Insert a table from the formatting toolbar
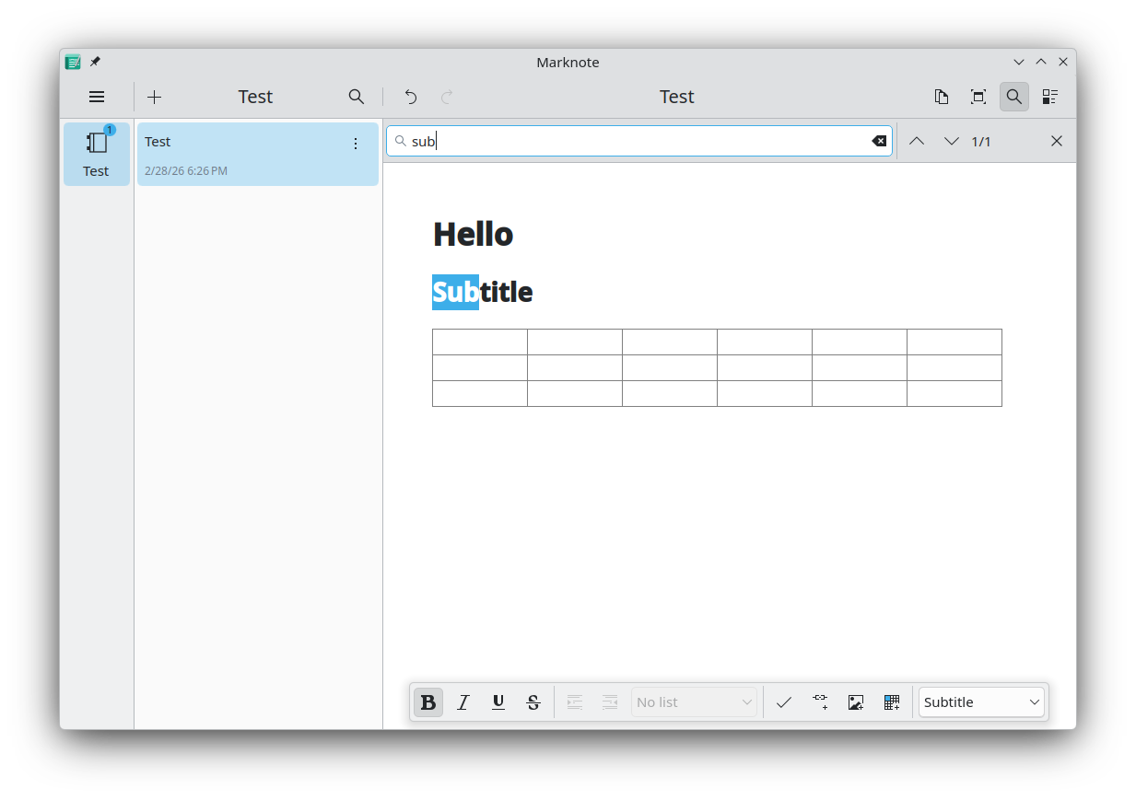Screen dimensions: 1136x800 click(891, 702)
